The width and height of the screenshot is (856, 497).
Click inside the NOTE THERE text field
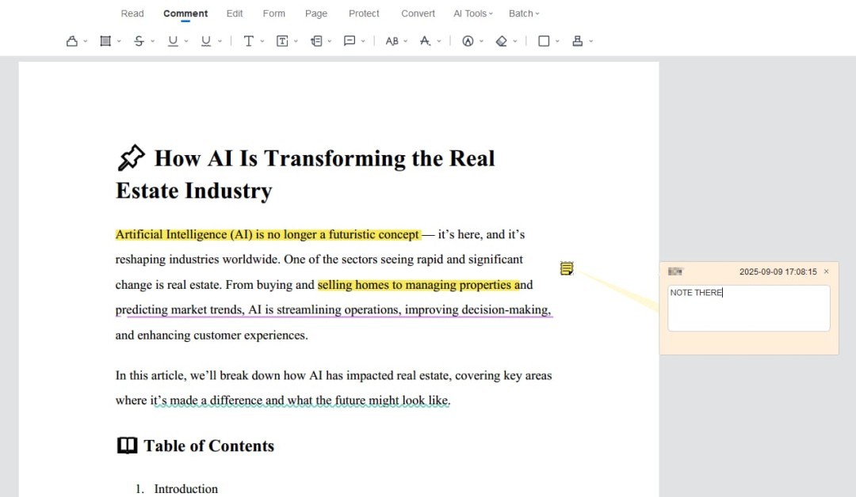[x=748, y=309]
